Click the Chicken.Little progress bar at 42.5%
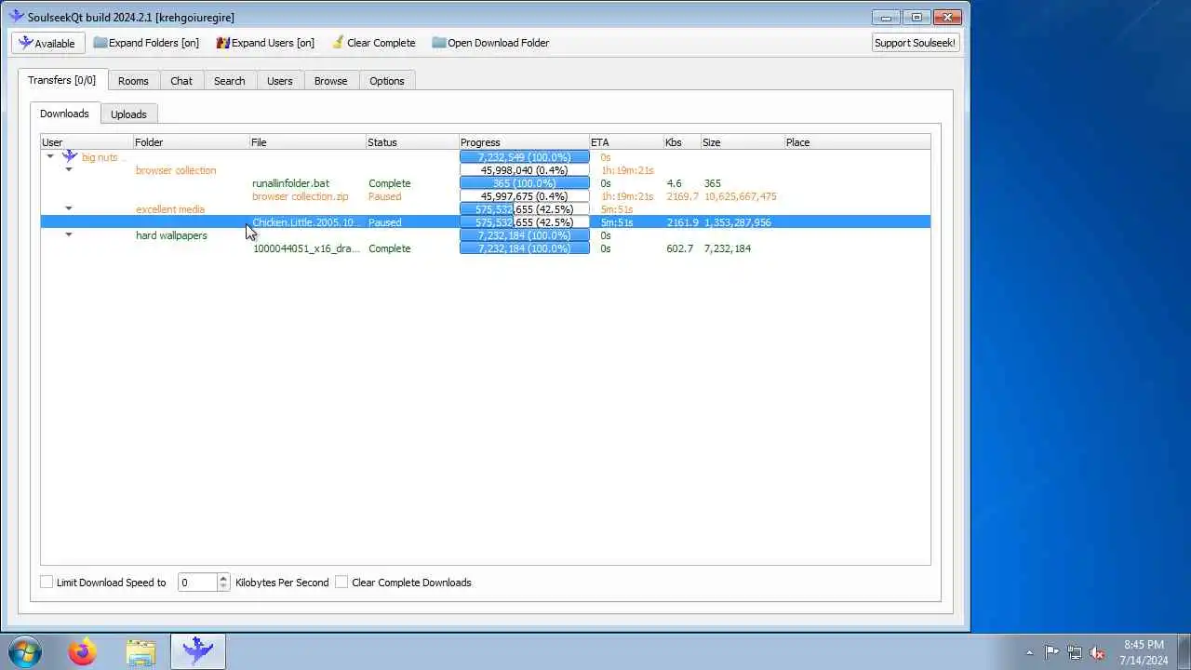1191x670 pixels. click(525, 222)
